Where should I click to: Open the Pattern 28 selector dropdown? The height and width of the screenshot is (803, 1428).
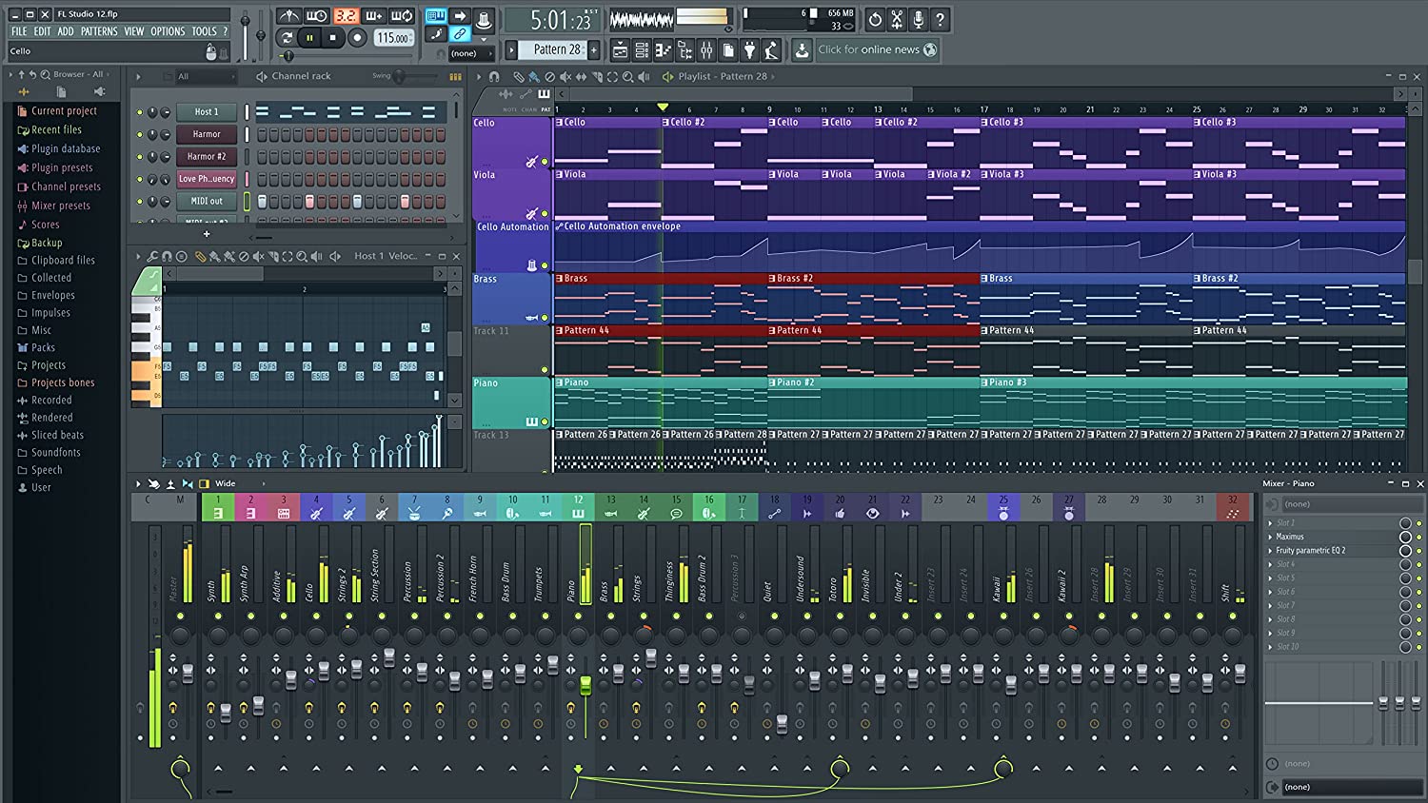click(552, 49)
